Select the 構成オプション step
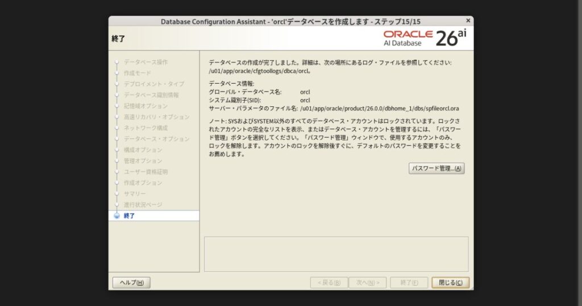 [x=143, y=150]
